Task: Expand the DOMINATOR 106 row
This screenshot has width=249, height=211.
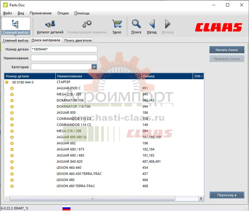Action: 12,101
